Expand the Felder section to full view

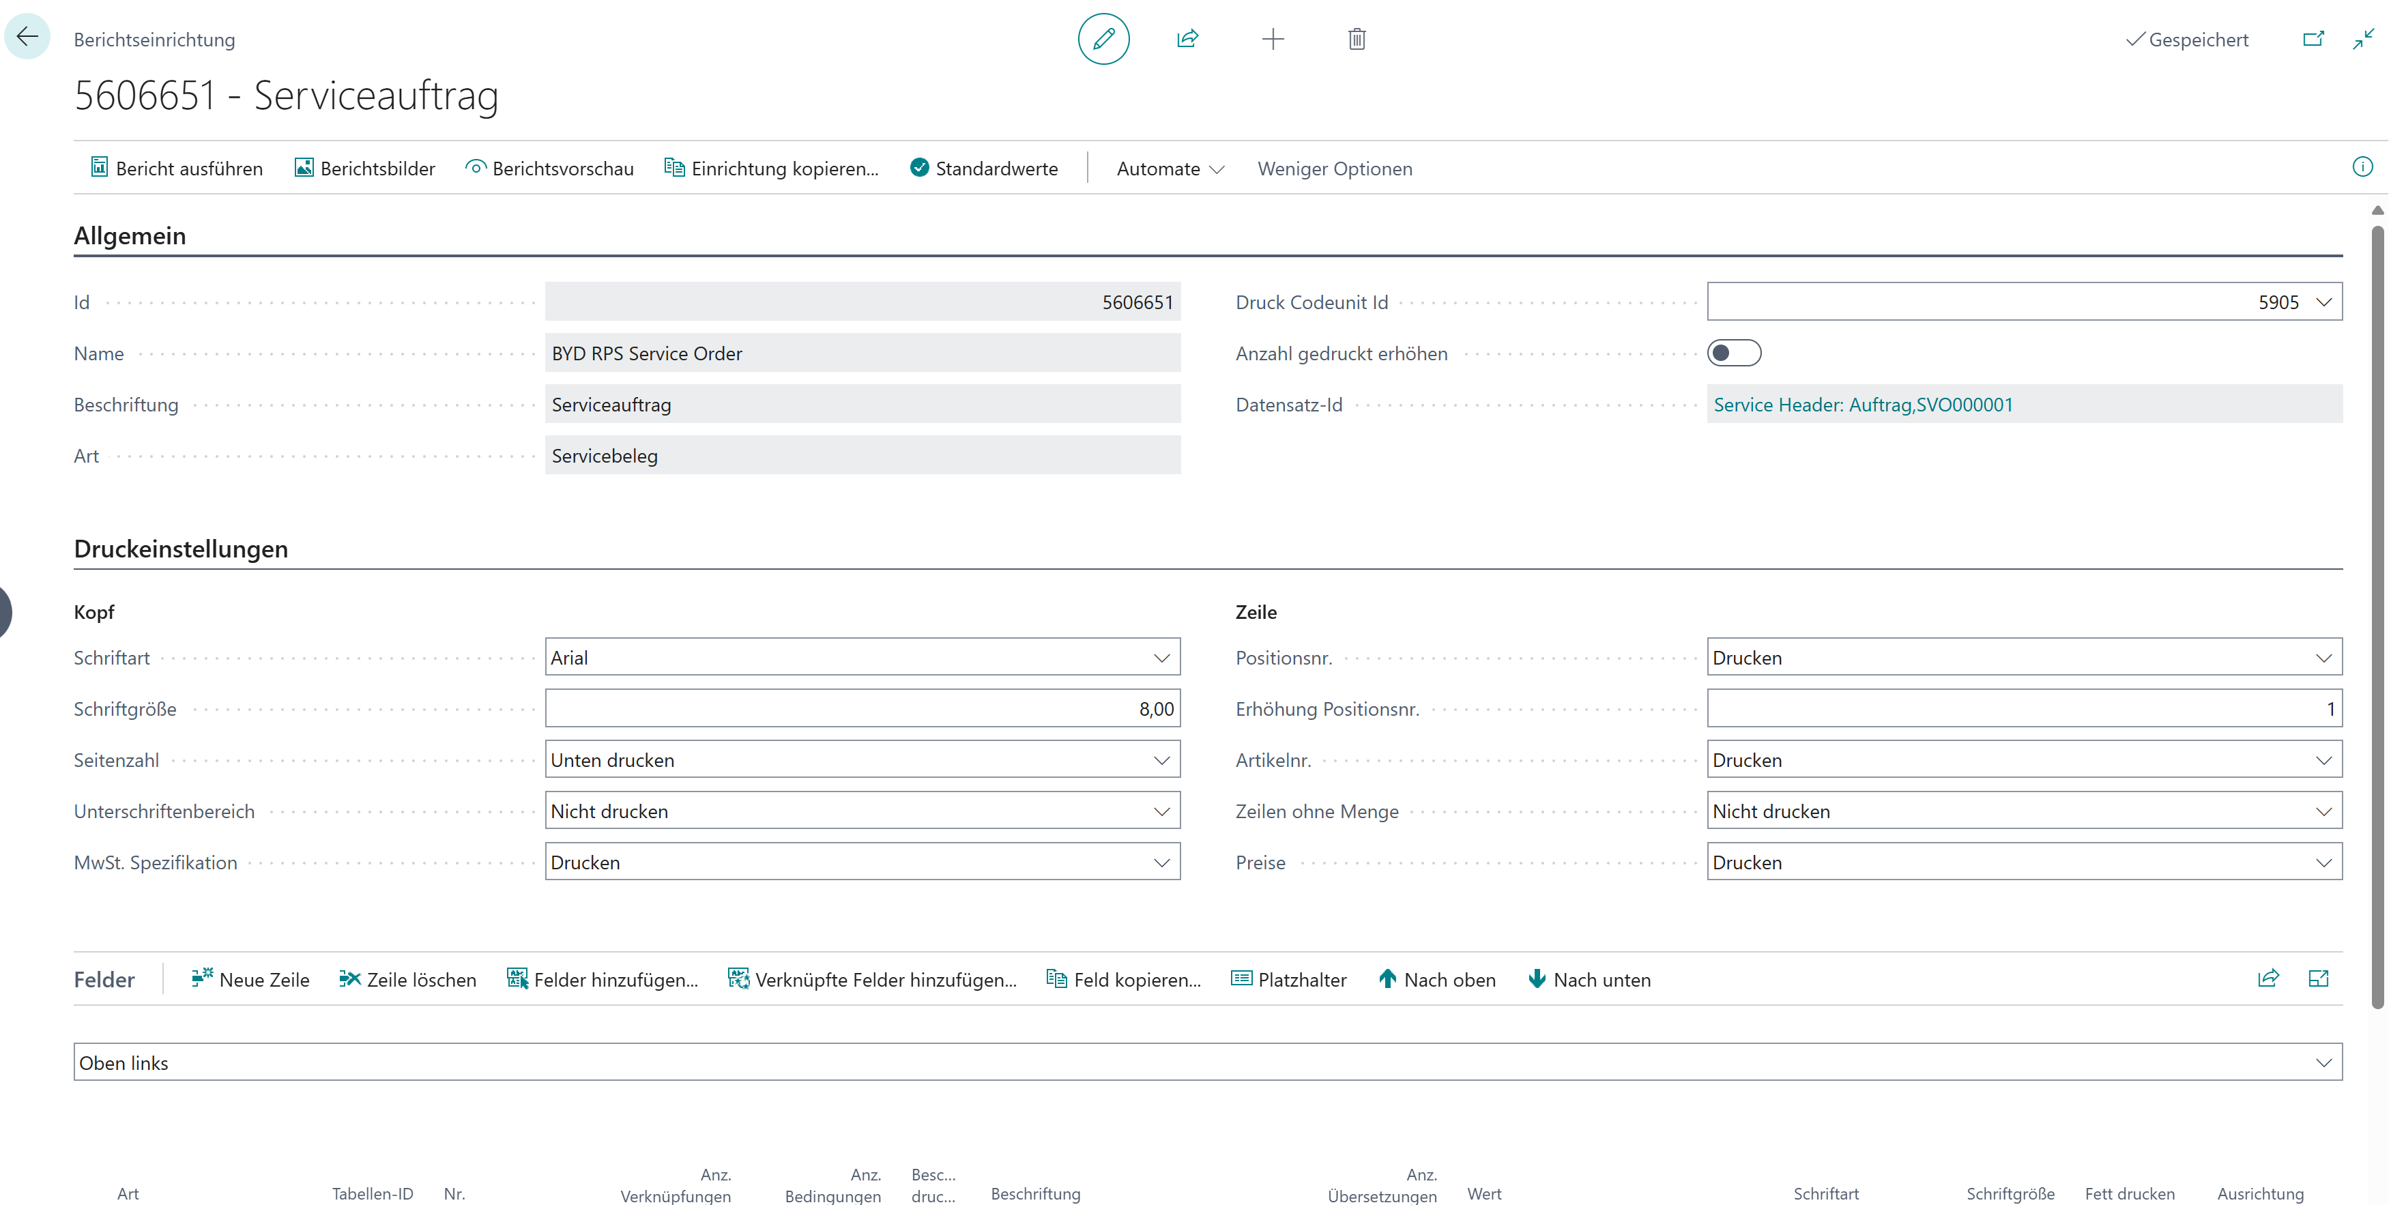[x=2318, y=978]
